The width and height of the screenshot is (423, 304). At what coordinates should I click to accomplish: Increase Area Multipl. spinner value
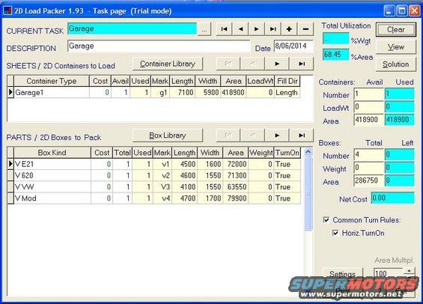click(x=410, y=270)
